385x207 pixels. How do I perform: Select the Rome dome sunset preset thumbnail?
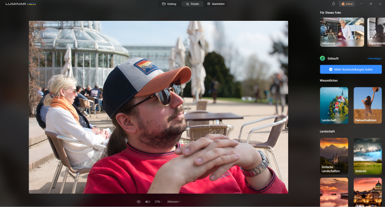367,192
